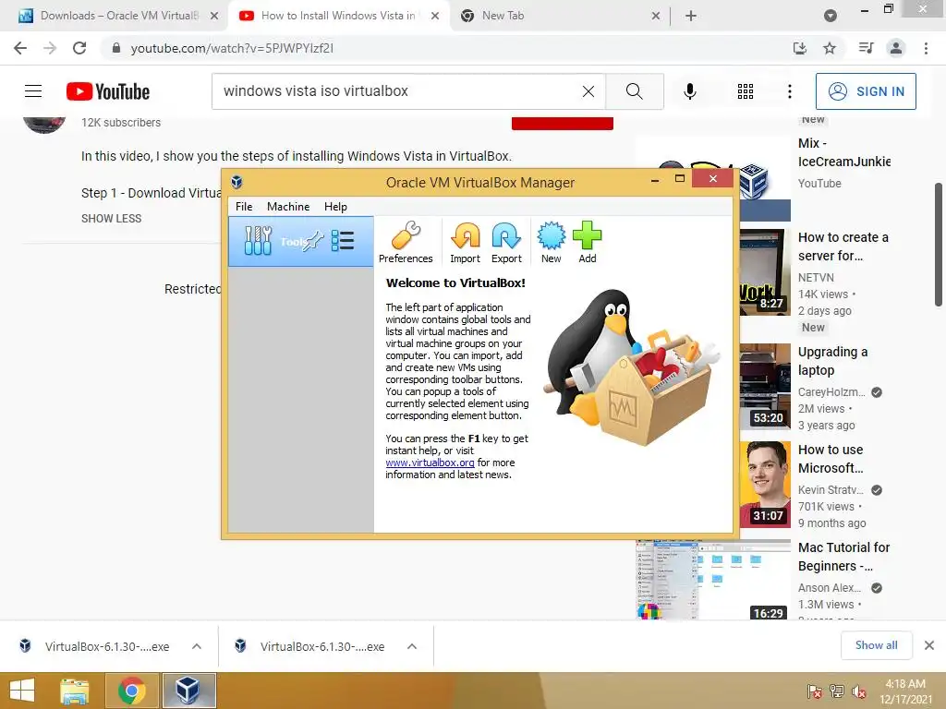The width and height of the screenshot is (946, 709).
Task: Click SHOW LESS under the description
Action: [x=112, y=218]
